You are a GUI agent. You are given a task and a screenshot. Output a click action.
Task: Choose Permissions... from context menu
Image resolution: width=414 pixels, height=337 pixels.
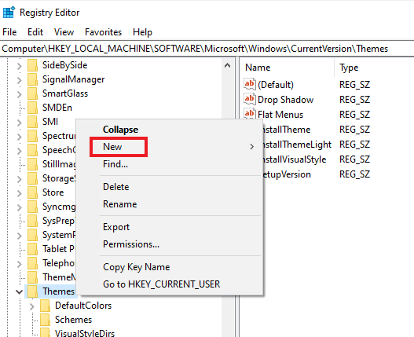pos(131,244)
